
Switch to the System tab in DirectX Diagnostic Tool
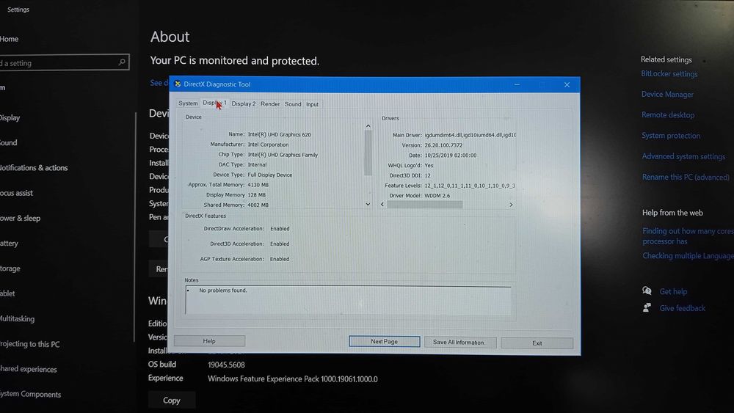click(x=188, y=103)
